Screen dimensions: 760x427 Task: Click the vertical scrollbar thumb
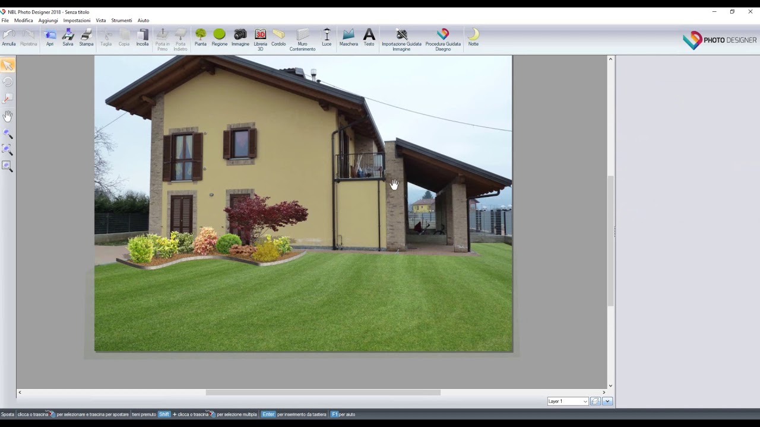(610, 241)
